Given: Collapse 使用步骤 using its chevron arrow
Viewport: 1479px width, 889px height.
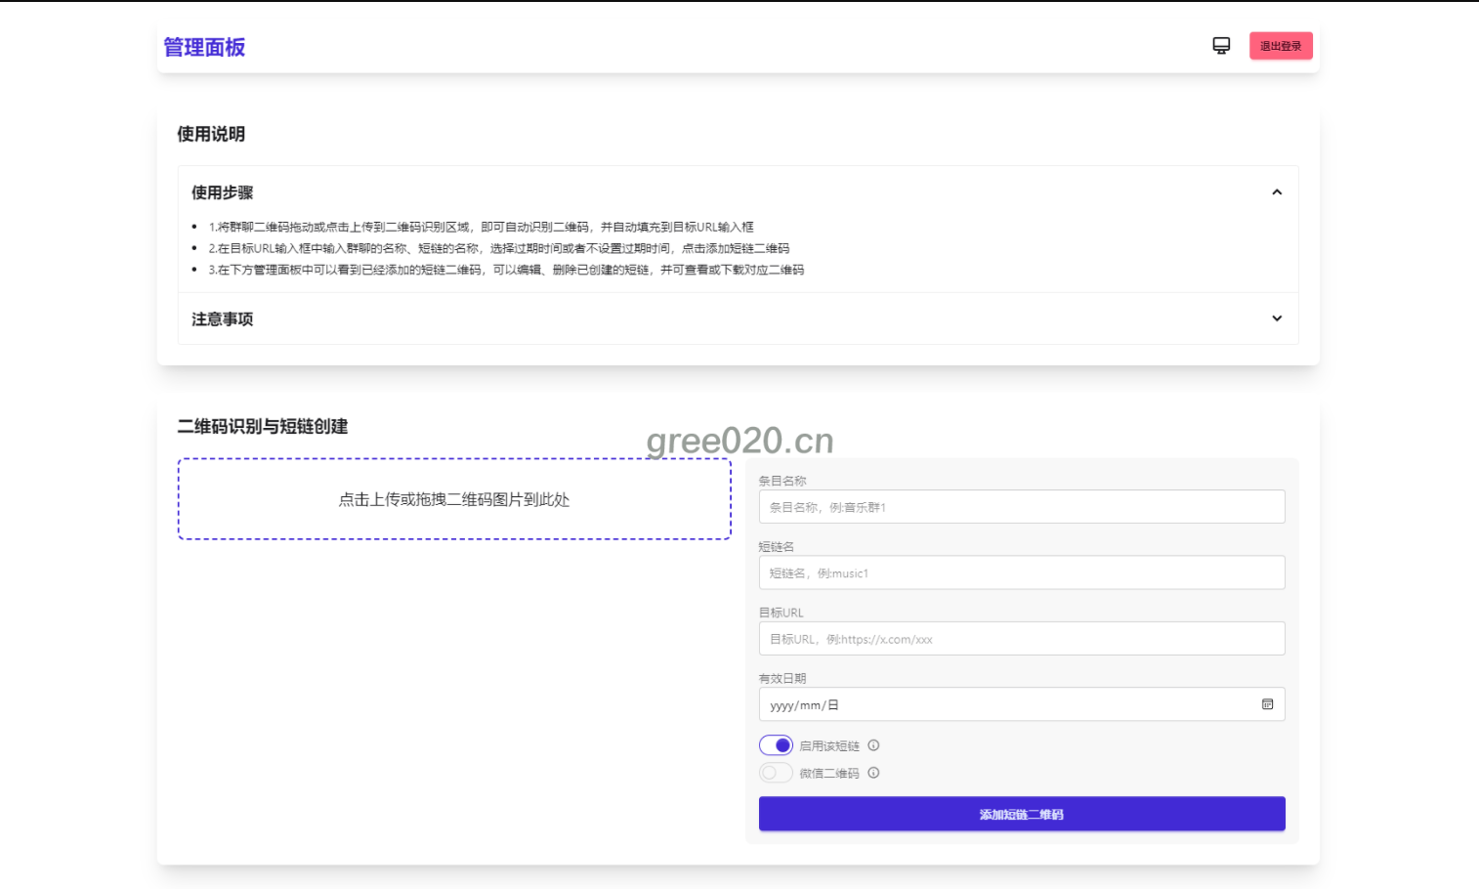Looking at the screenshot, I should [1276, 192].
